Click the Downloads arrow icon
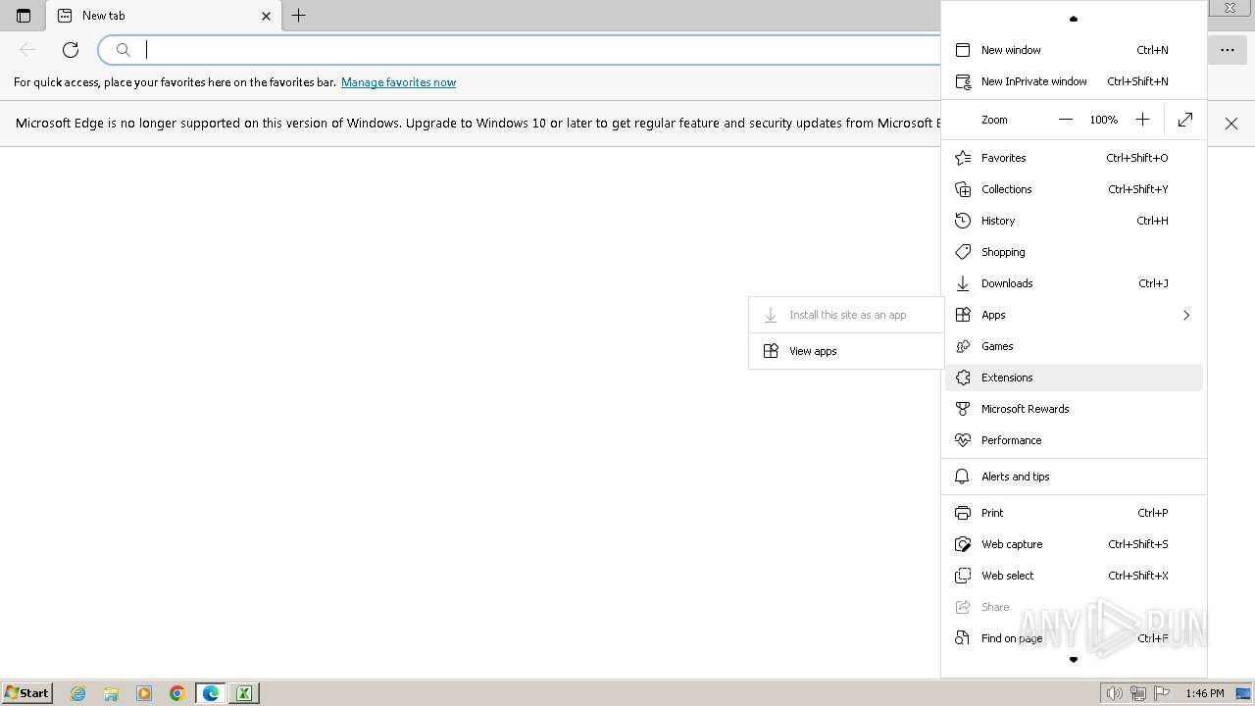This screenshot has height=706, width=1255. pyautogui.click(x=963, y=283)
